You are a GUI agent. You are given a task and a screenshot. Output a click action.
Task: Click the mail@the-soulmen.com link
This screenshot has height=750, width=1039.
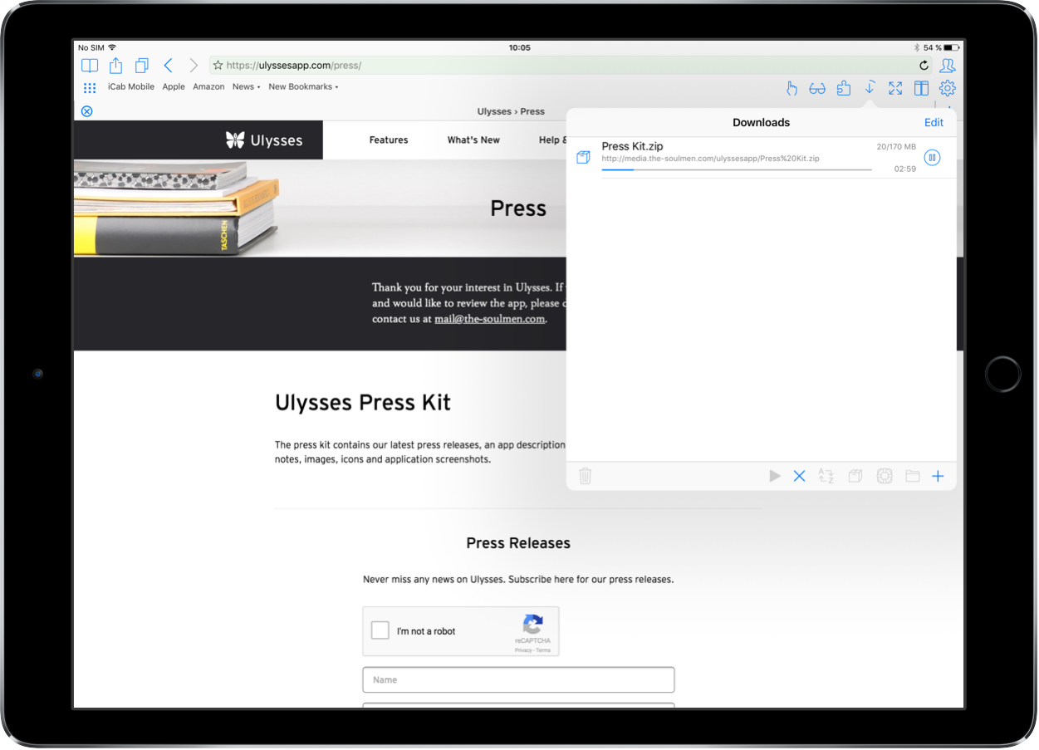490,318
